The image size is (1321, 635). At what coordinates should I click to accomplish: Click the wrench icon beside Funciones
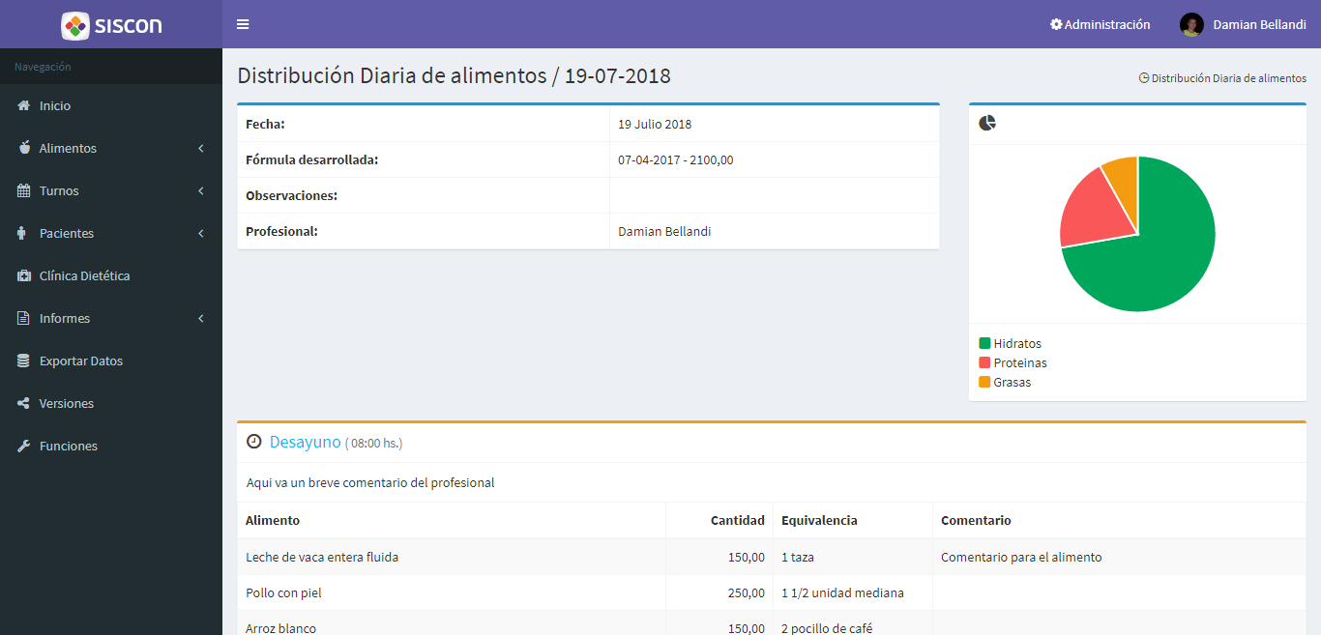[24, 446]
